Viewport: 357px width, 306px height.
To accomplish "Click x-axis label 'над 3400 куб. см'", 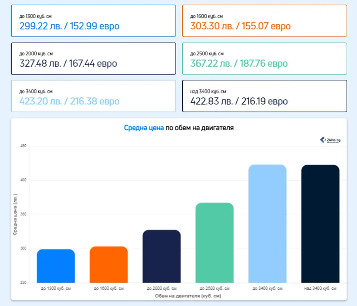I will (x=320, y=289).
